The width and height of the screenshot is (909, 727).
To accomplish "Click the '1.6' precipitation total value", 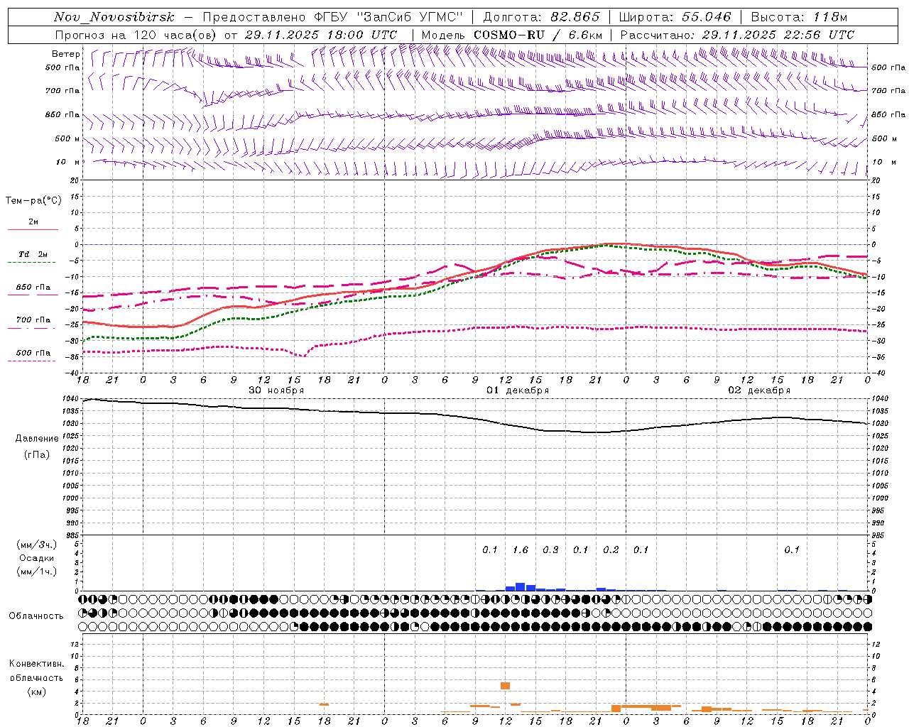I will (521, 550).
